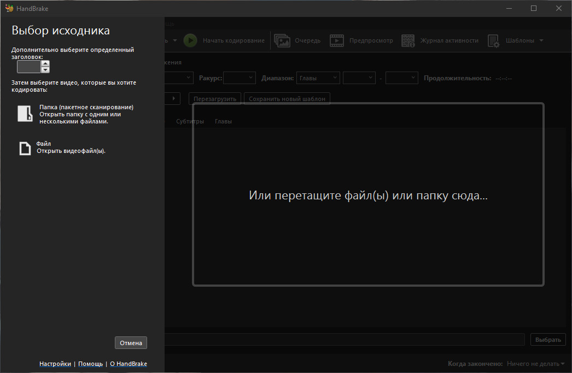Increase the title number with up arrow
The height and width of the screenshot is (373, 572).
(45, 63)
